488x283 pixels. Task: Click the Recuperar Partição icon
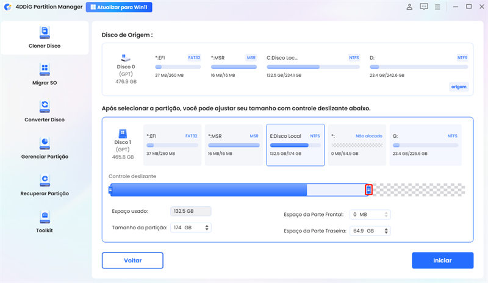(x=45, y=180)
